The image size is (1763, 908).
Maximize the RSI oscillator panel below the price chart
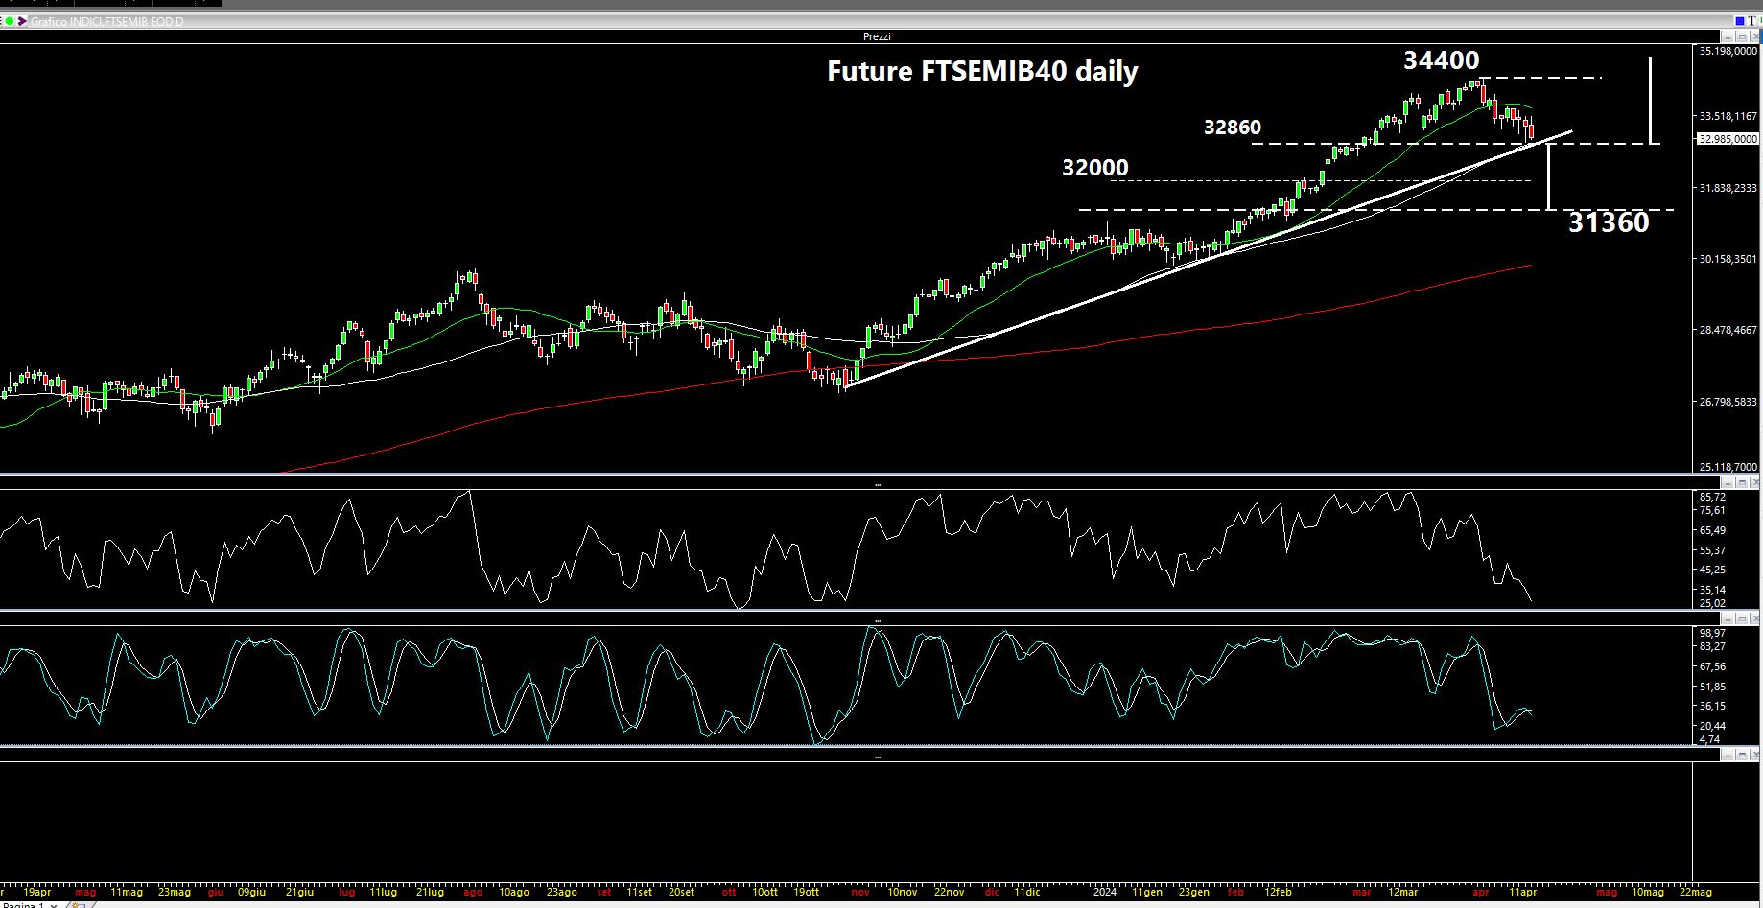click(1742, 483)
